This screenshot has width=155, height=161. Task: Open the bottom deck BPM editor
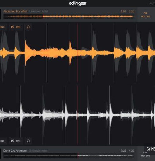[x=16, y=141]
